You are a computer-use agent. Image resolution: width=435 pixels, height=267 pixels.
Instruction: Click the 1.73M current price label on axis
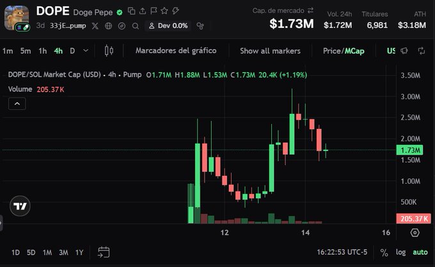coord(410,150)
